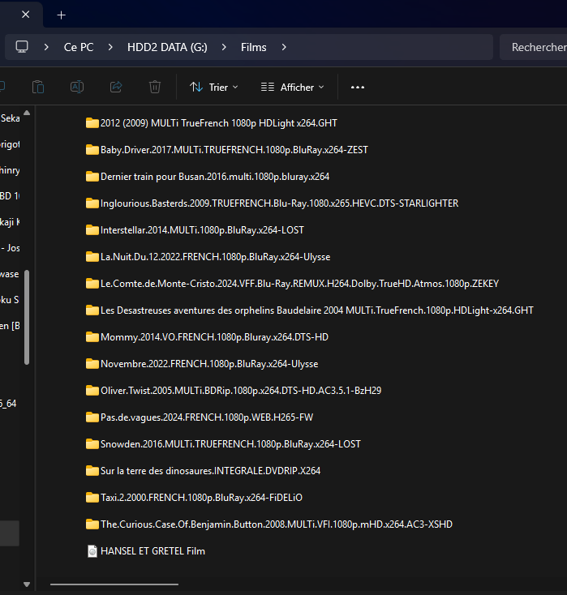This screenshot has width=567, height=595.
Task: Click folder icon of Snowden.2016
Action: click(92, 444)
